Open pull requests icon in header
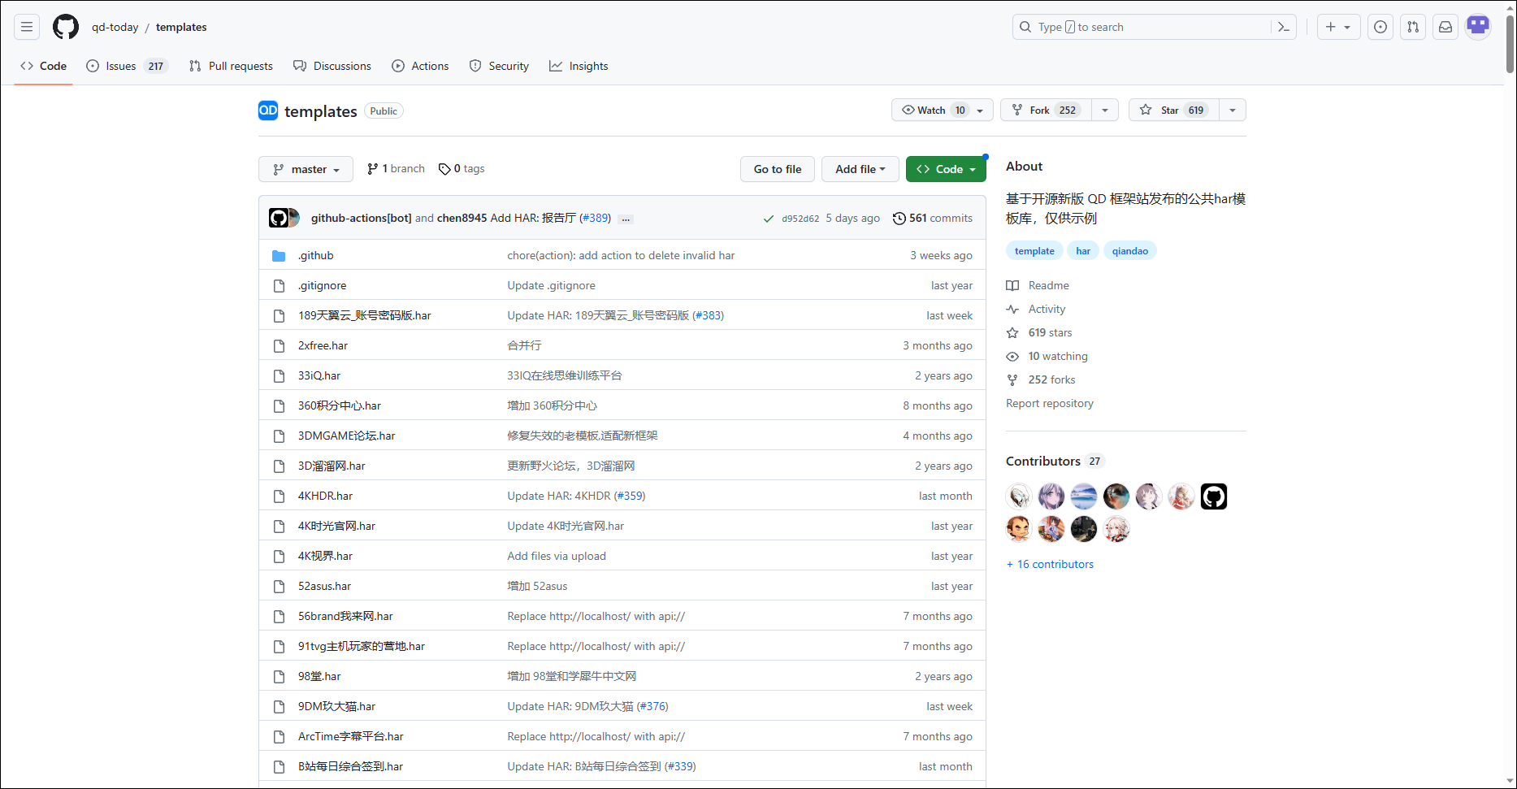The height and width of the screenshot is (789, 1517). tap(1413, 27)
